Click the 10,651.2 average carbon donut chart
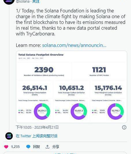The image size is (131, 154). coord(79,111)
